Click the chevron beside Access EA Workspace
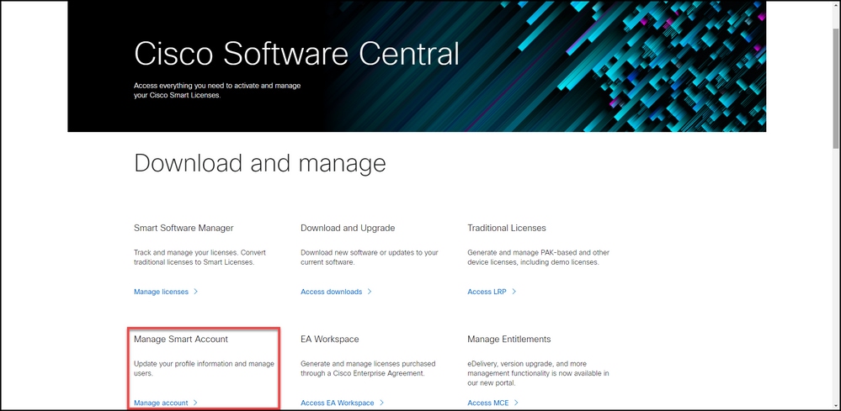 381,403
